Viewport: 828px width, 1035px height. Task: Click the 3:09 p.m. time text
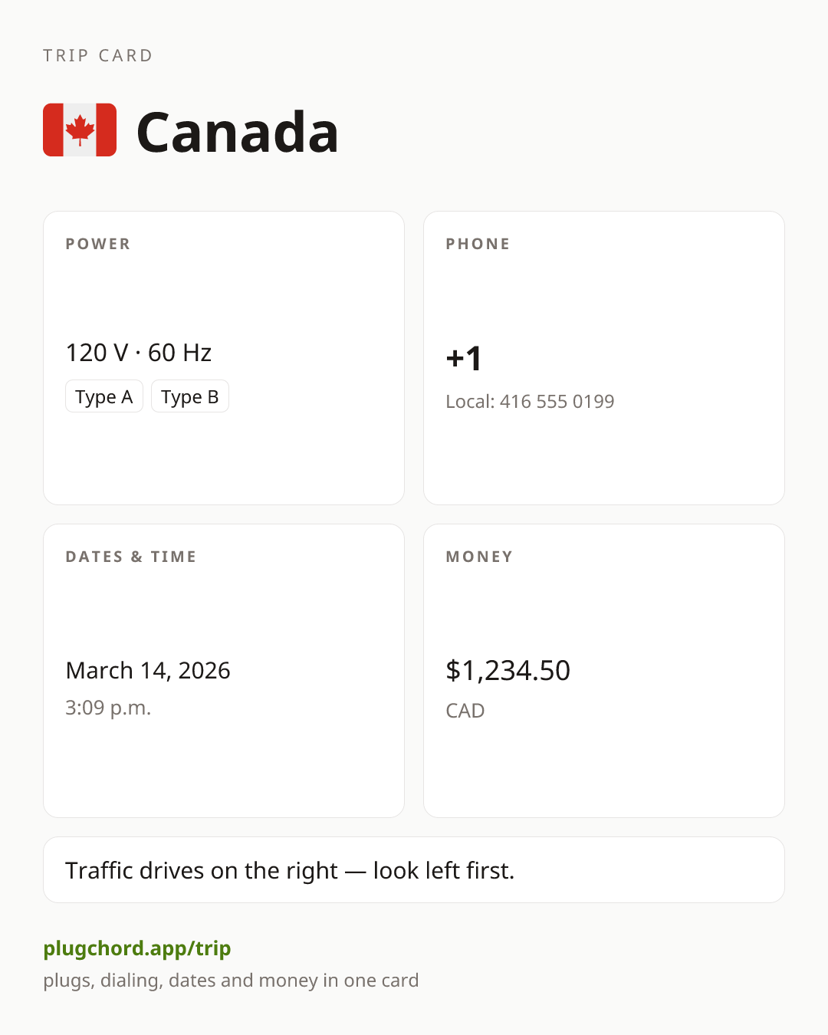point(108,708)
